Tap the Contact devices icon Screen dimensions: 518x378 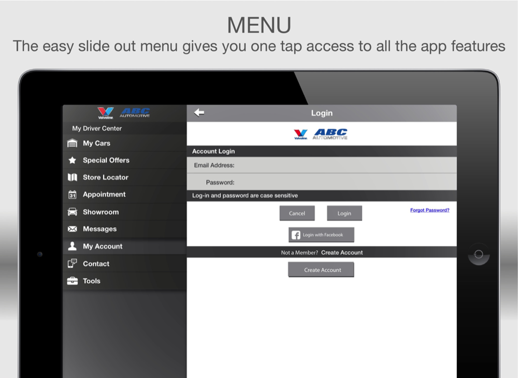73,264
